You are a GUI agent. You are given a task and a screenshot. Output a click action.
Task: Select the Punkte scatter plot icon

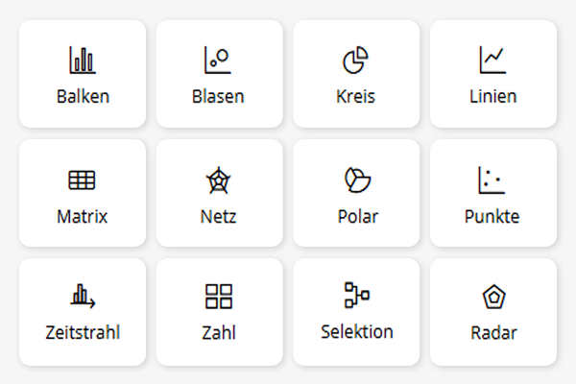(492, 180)
